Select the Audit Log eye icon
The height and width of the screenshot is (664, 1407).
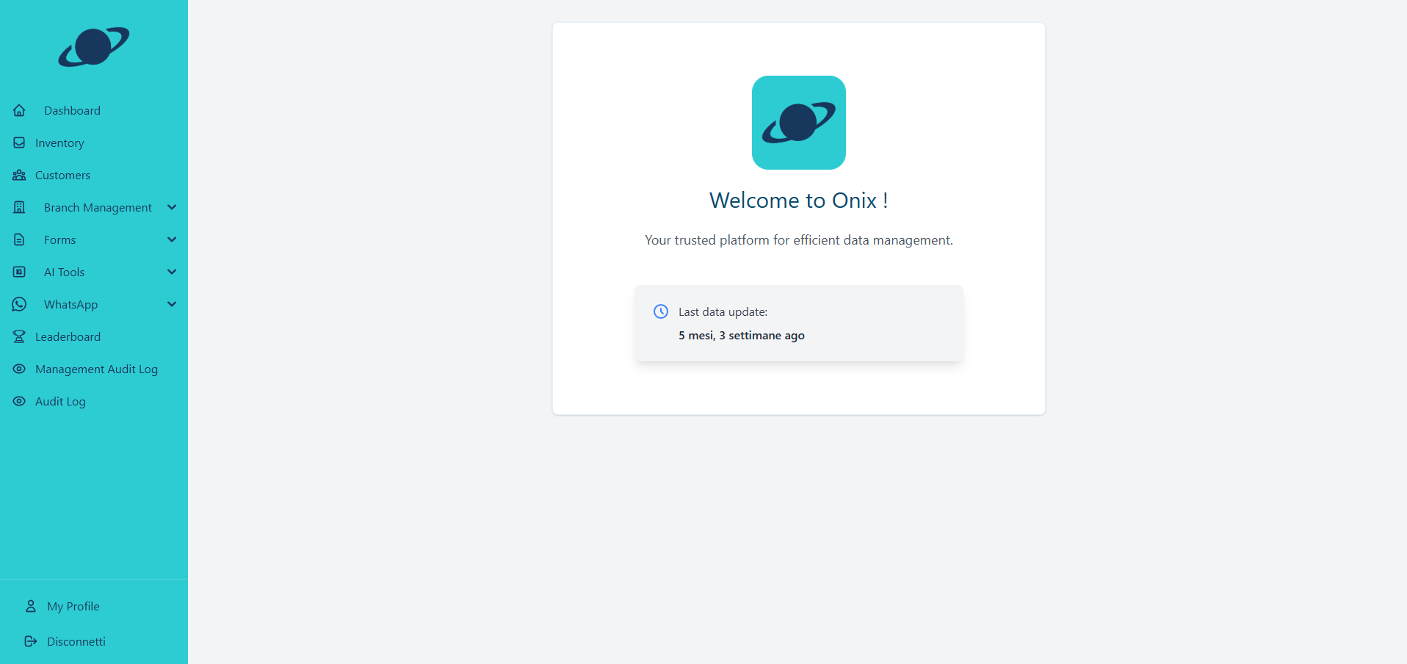[x=19, y=401]
